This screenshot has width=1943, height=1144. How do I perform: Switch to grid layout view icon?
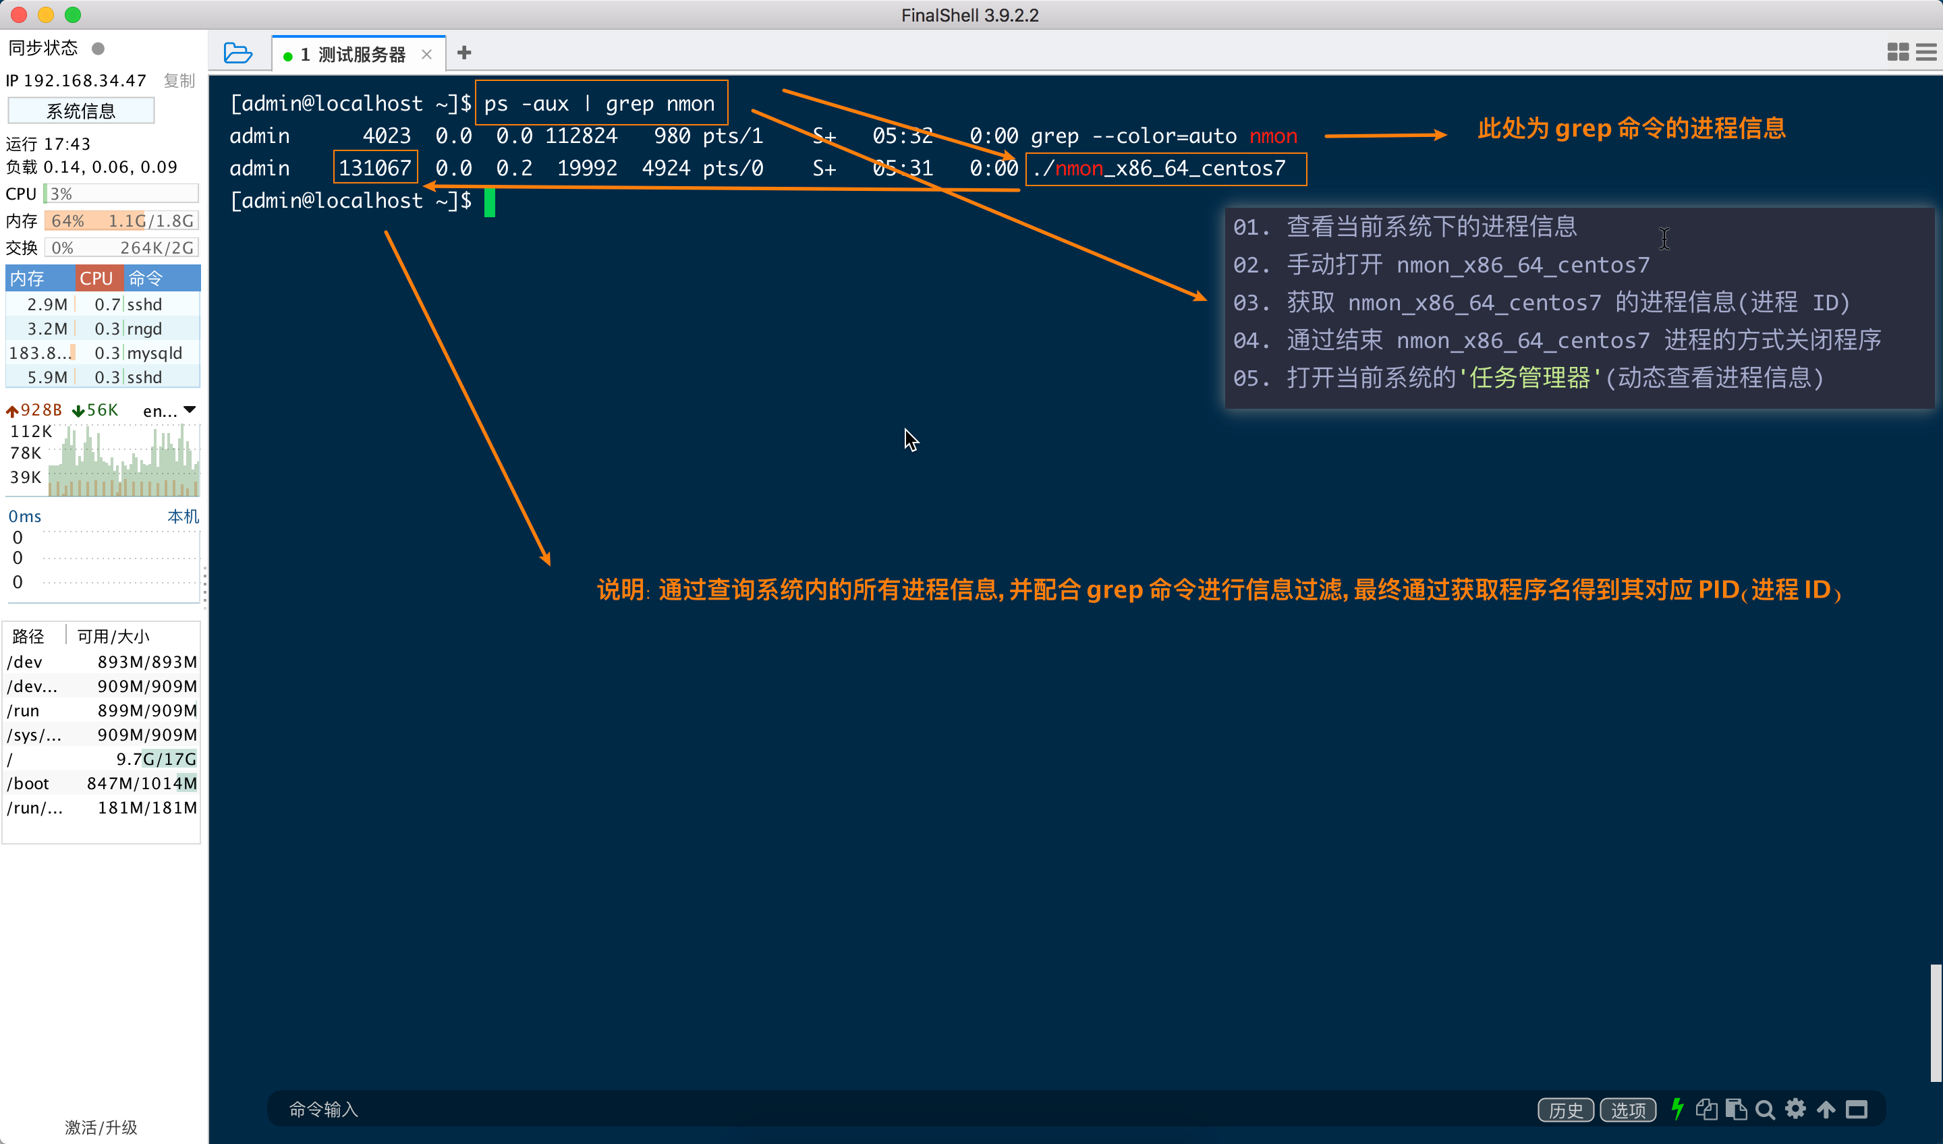pyautogui.click(x=1898, y=53)
